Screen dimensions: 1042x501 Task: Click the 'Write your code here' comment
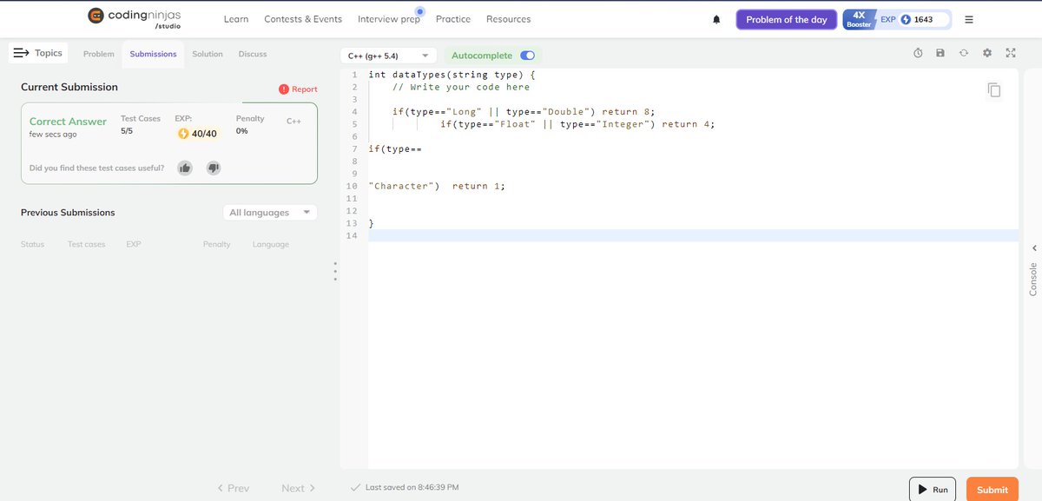(460, 87)
